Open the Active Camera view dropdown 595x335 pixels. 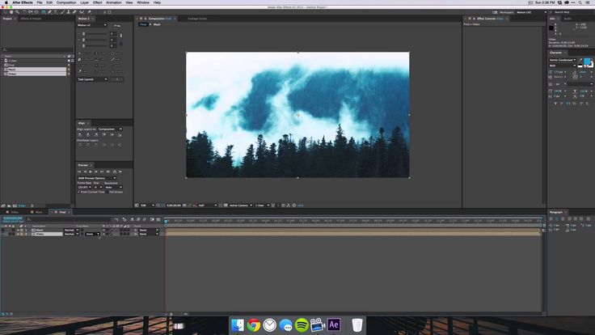[x=241, y=205]
